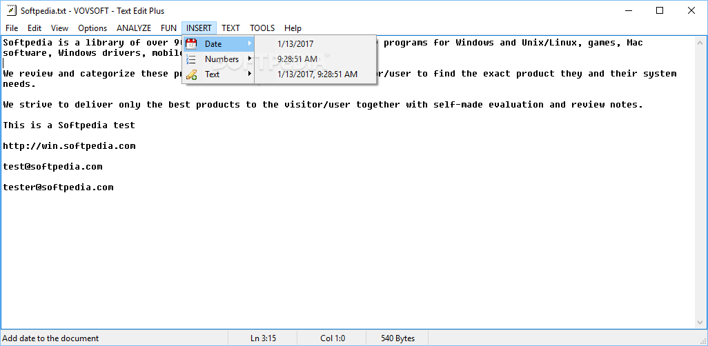Close the open INSERT menu
The width and height of the screenshot is (708, 346).
(x=199, y=28)
